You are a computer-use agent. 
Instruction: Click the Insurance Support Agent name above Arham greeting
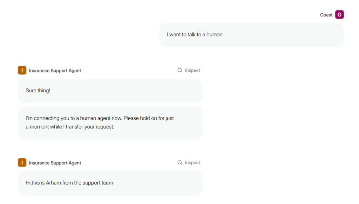coord(55,163)
